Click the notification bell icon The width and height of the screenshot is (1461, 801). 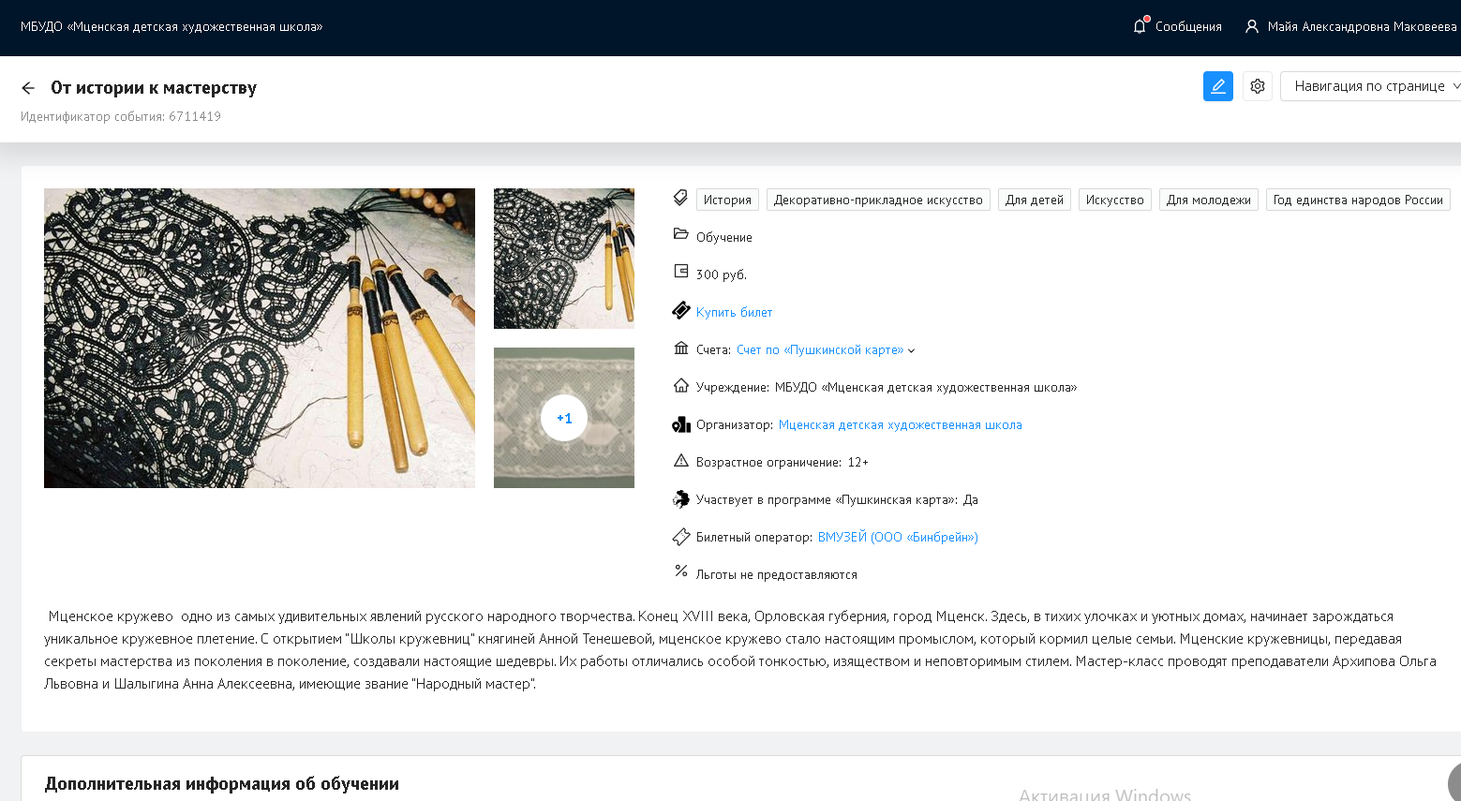(1140, 26)
